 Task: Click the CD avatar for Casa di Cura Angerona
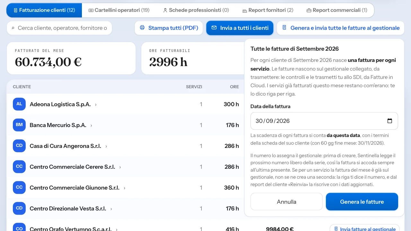coord(19,146)
